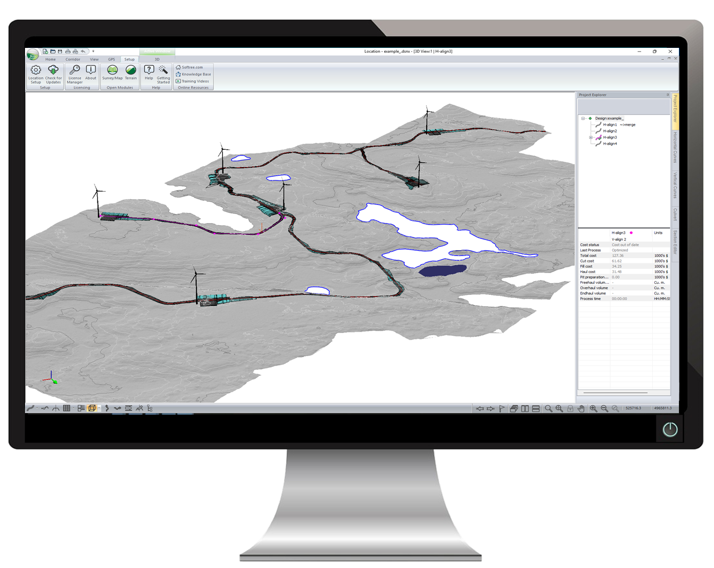
Task: Select H-align4 in the Project Explorer
Action: pos(610,144)
